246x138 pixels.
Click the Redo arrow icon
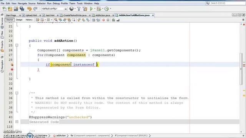(35, 9)
